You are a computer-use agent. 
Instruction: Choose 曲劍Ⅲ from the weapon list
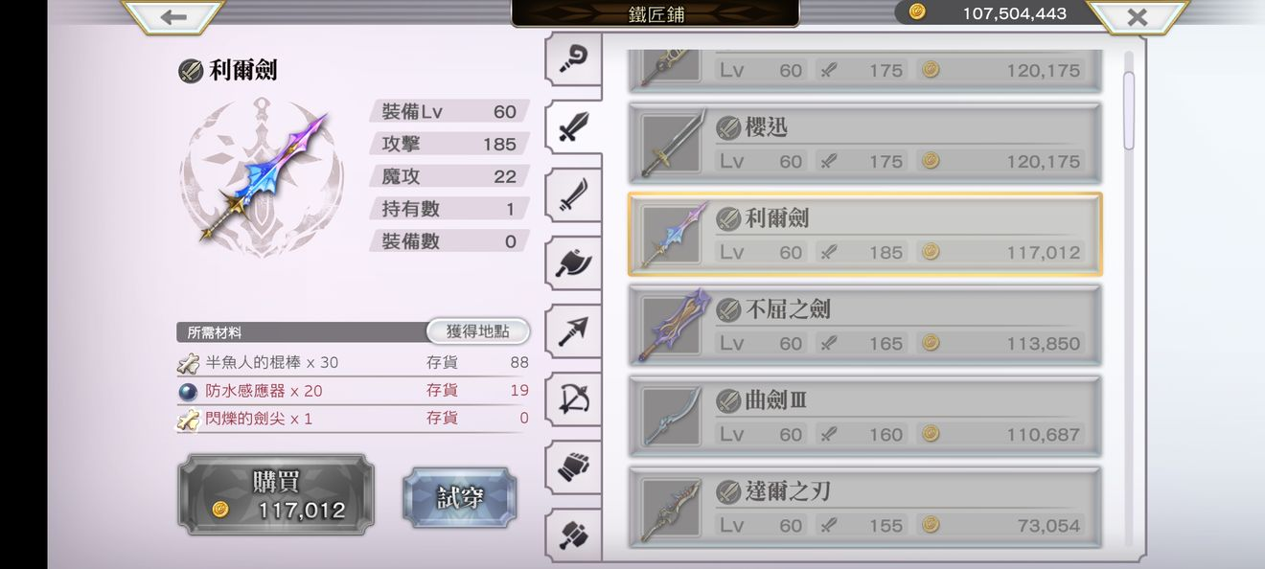pyautogui.click(x=864, y=417)
